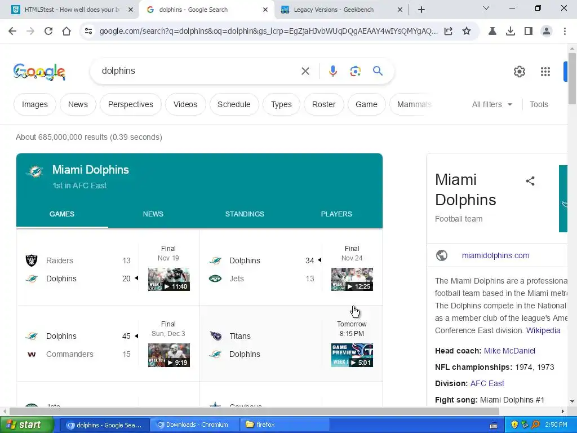Select the Roster filter chip
Viewport: 577px width, 433px height.
coord(324,104)
